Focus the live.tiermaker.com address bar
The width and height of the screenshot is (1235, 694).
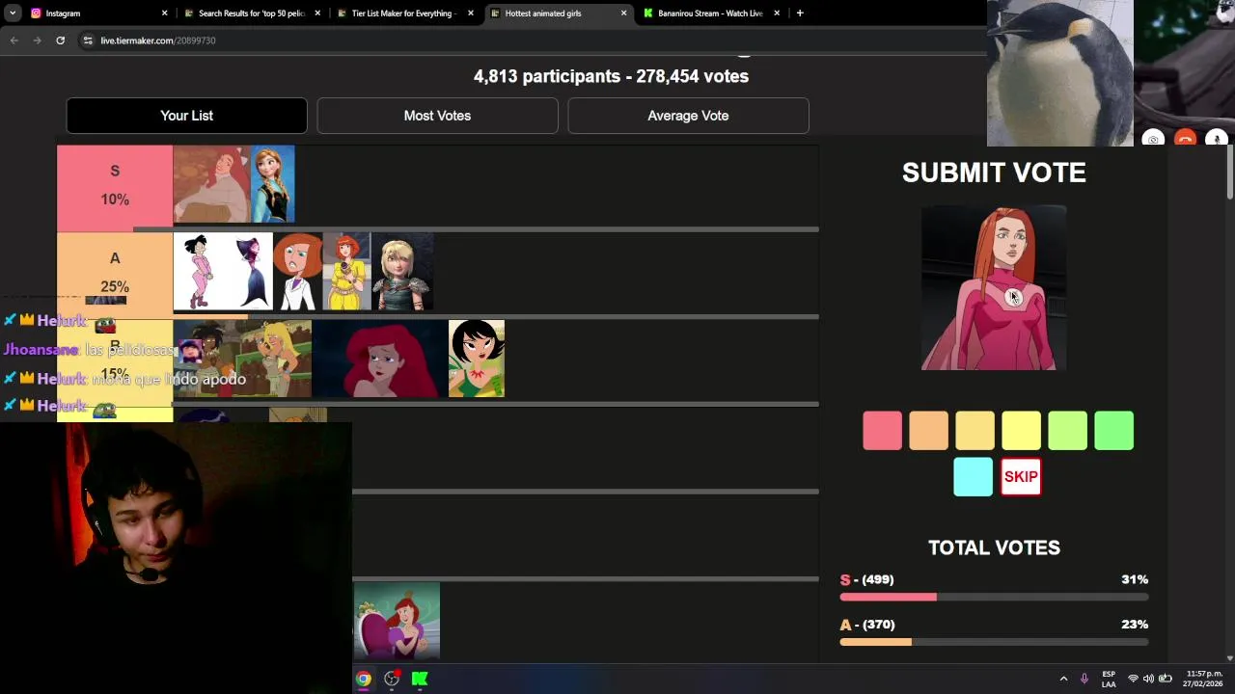[531, 40]
